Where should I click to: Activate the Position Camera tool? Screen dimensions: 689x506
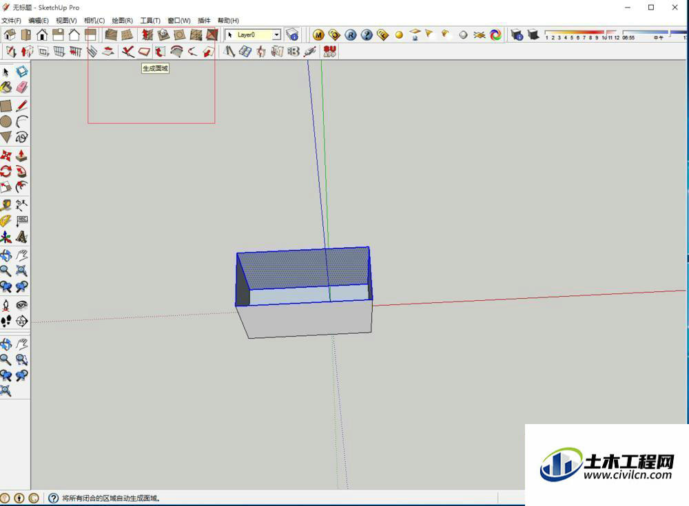click(6, 305)
